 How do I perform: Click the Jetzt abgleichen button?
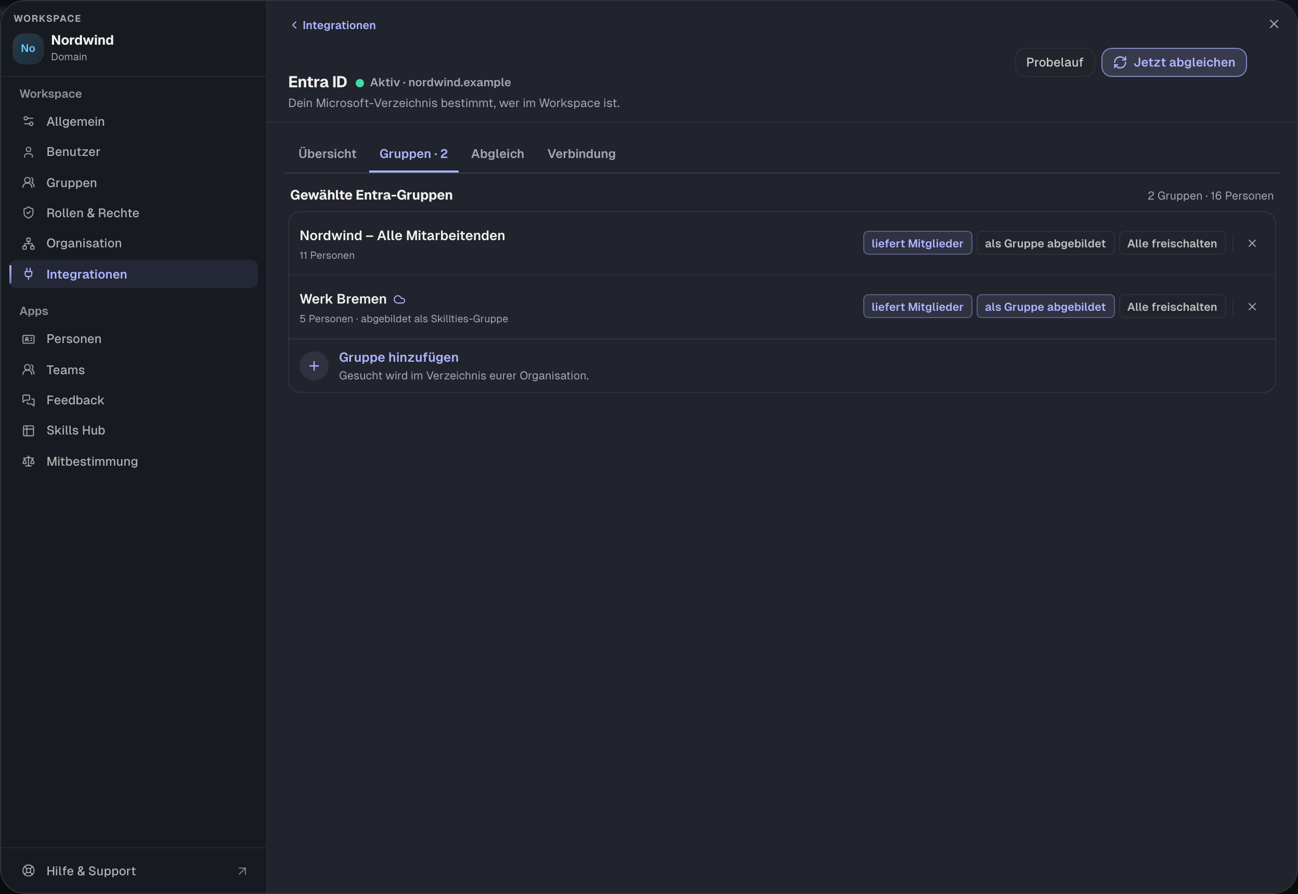tap(1174, 62)
